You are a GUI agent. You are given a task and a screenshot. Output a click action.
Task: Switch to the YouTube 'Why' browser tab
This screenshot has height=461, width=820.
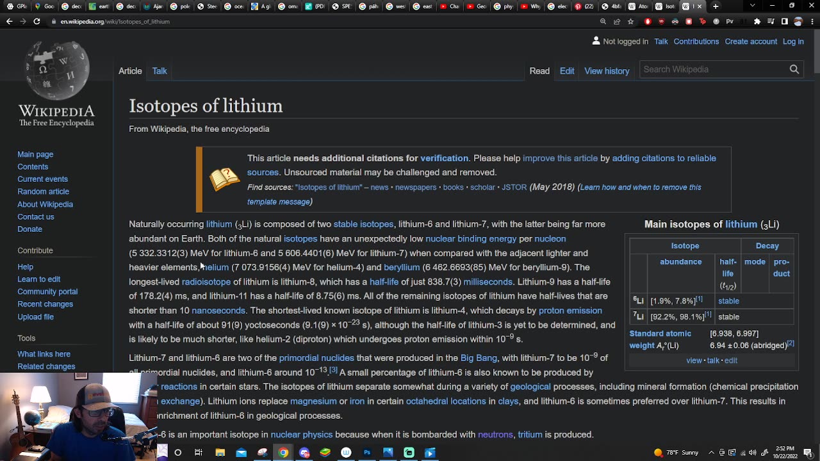[x=529, y=6]
